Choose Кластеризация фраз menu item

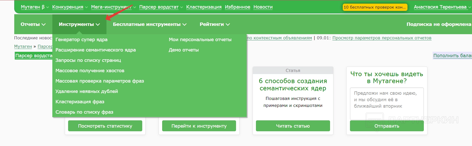[x=80, y=102]
